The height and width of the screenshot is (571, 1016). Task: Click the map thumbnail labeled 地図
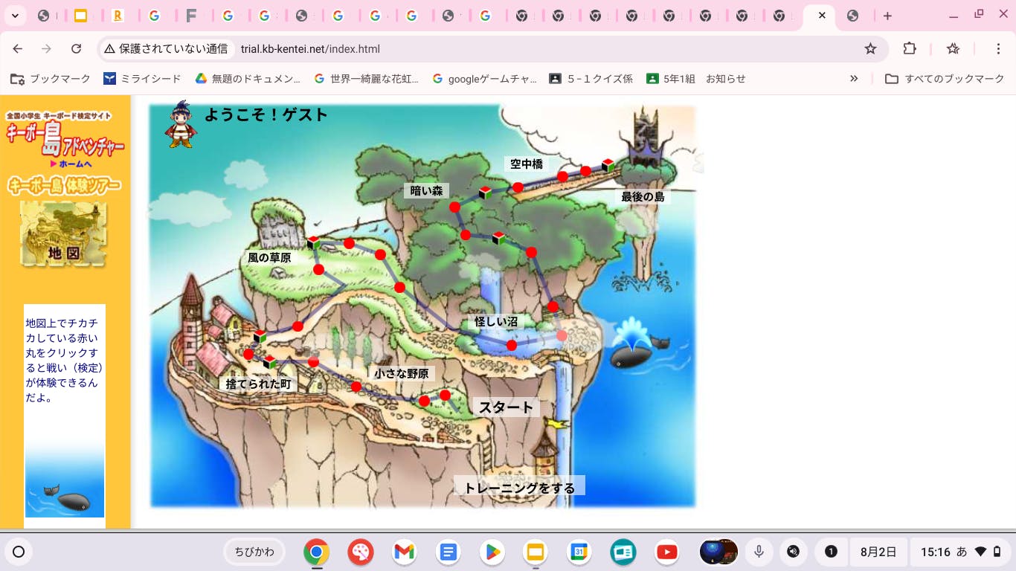tap(63, 234)
